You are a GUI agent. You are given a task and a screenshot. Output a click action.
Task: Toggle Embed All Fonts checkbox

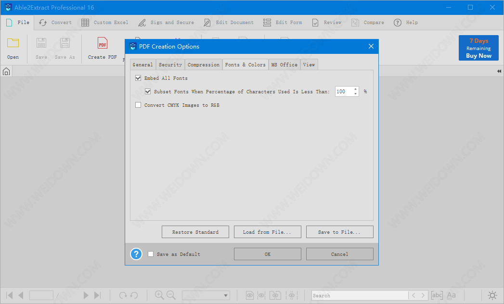[x=138, y=78]
